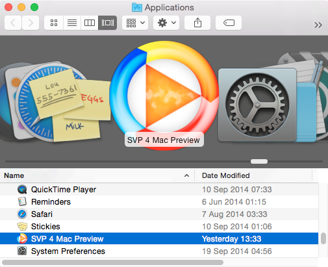328x267 pixels.
Task: Click the System Preferences list icon
Action: (22, 251)
